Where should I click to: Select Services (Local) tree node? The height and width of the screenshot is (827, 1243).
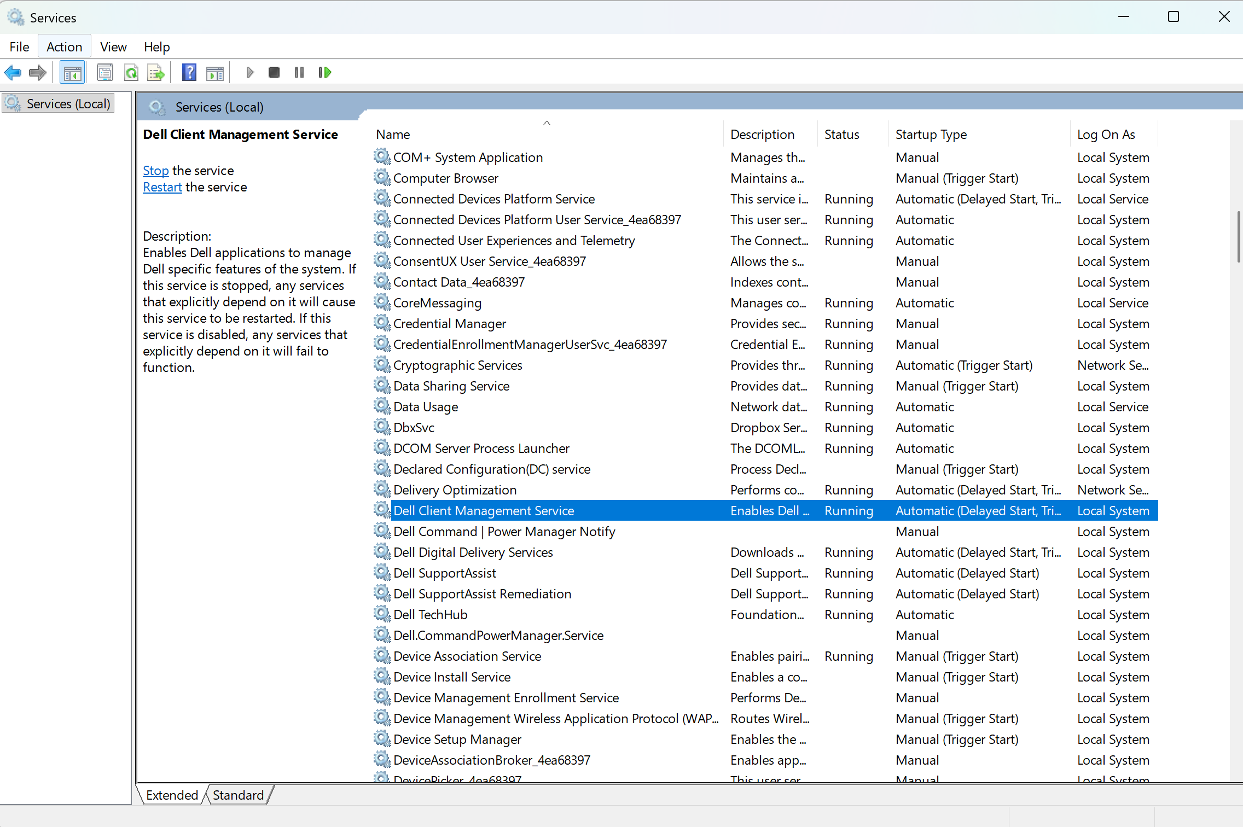tap(68, 104)
